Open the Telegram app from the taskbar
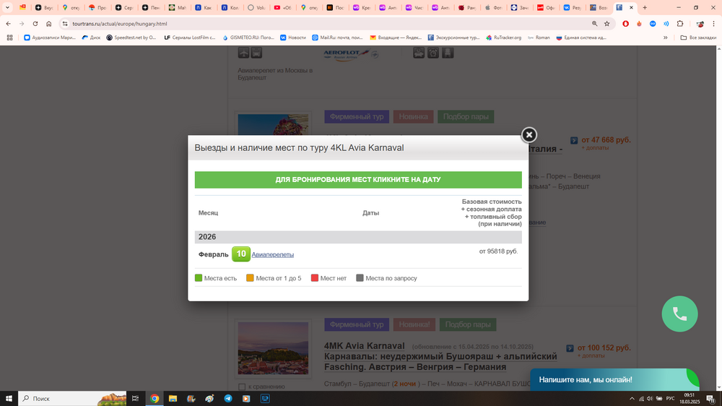 tap(228, 398)
